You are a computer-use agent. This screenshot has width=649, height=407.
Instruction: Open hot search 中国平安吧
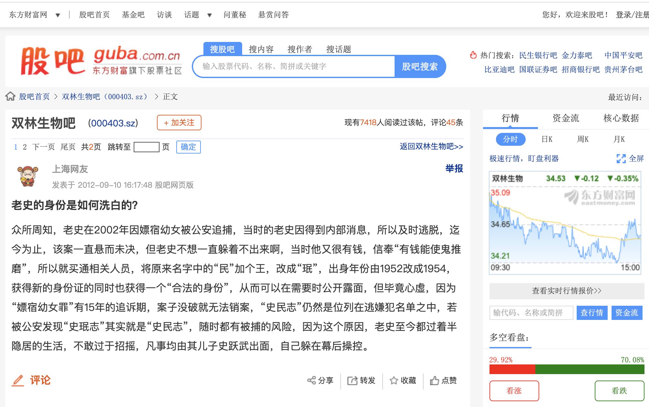[623, 55]
